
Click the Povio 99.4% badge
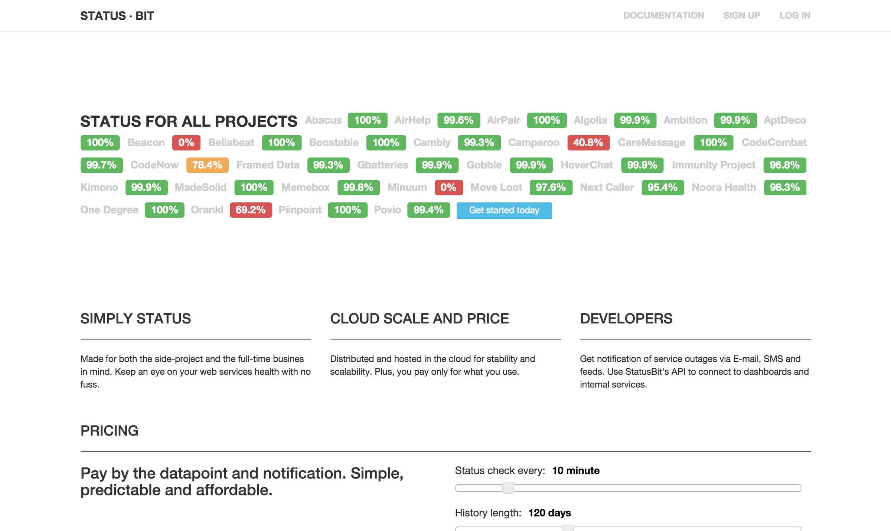[428, 210]
